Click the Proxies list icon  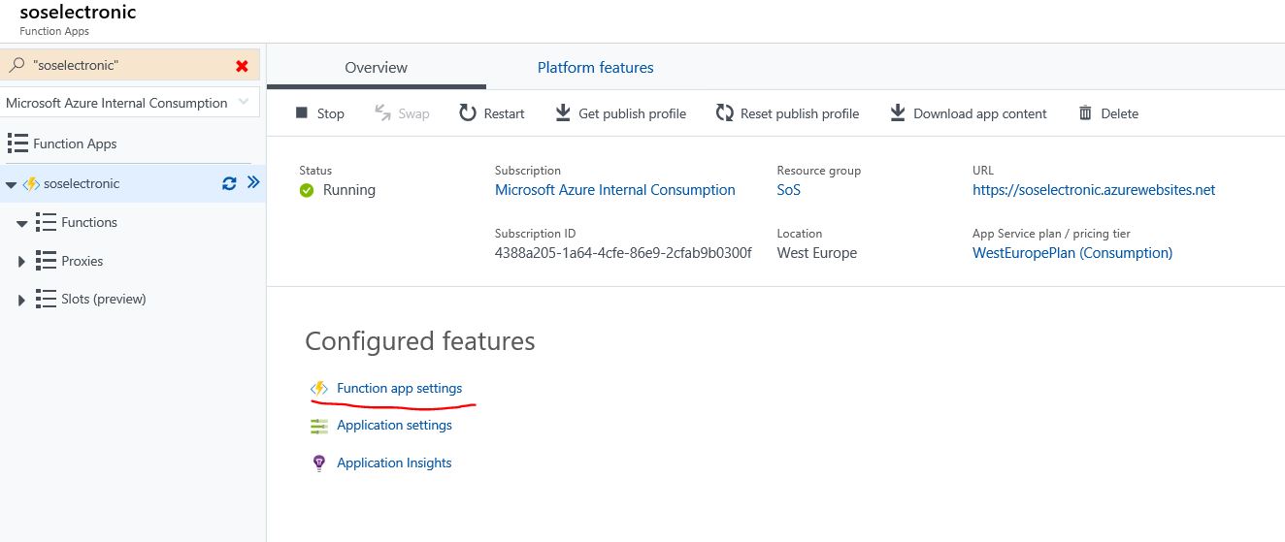46,261
